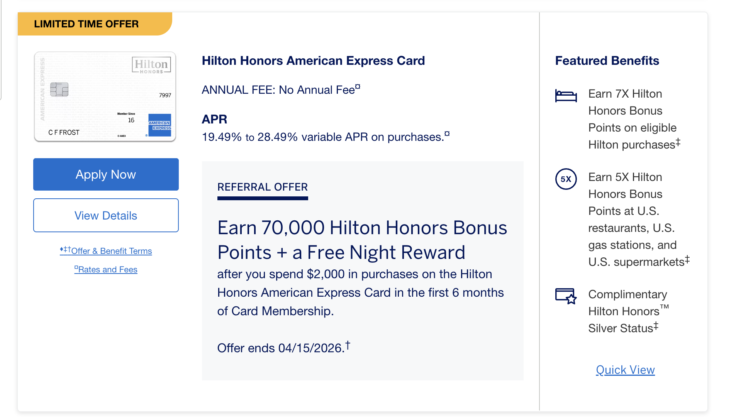Select the Referral Offer tab
Screen dimensions: 753x419
pos(263,187)
